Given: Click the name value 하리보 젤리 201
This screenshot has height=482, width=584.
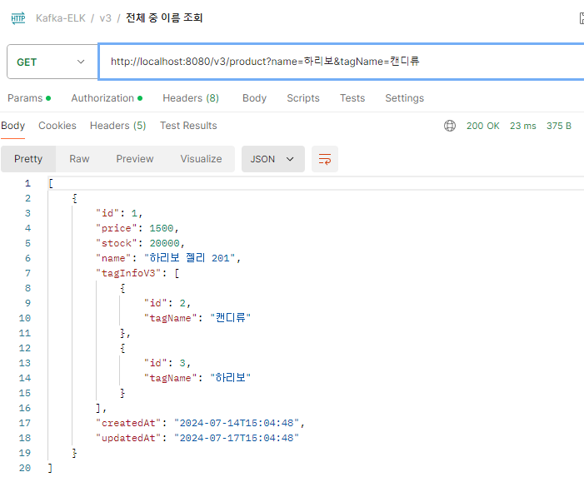Looking at the screenshot, I should 190,258.
